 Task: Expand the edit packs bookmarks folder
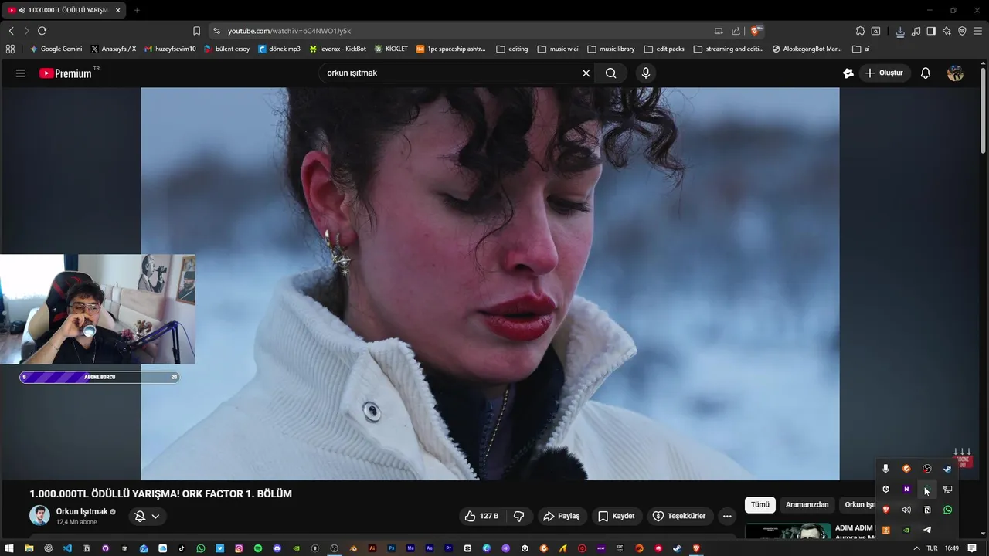point(664,49)
